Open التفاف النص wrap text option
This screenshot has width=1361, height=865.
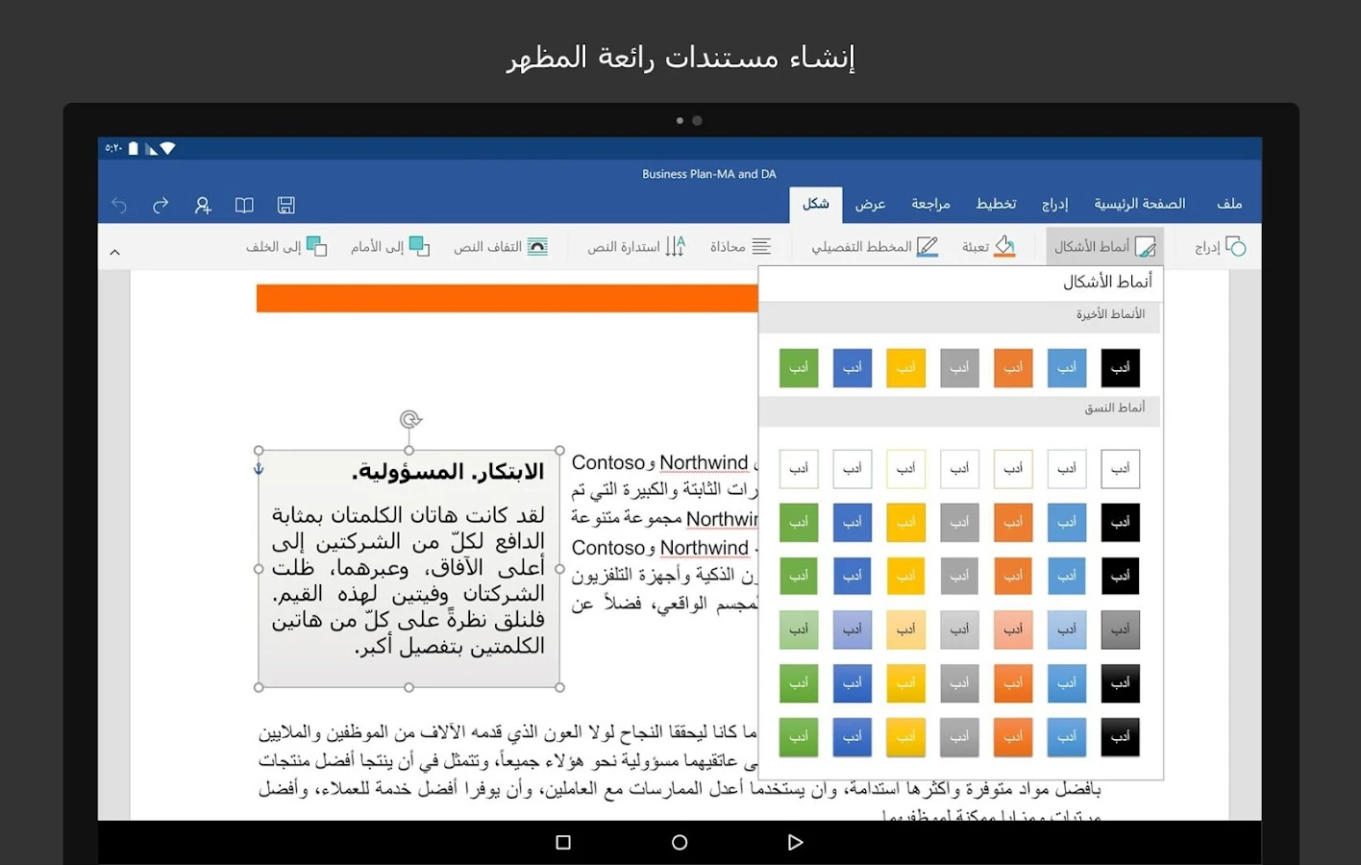501,247
